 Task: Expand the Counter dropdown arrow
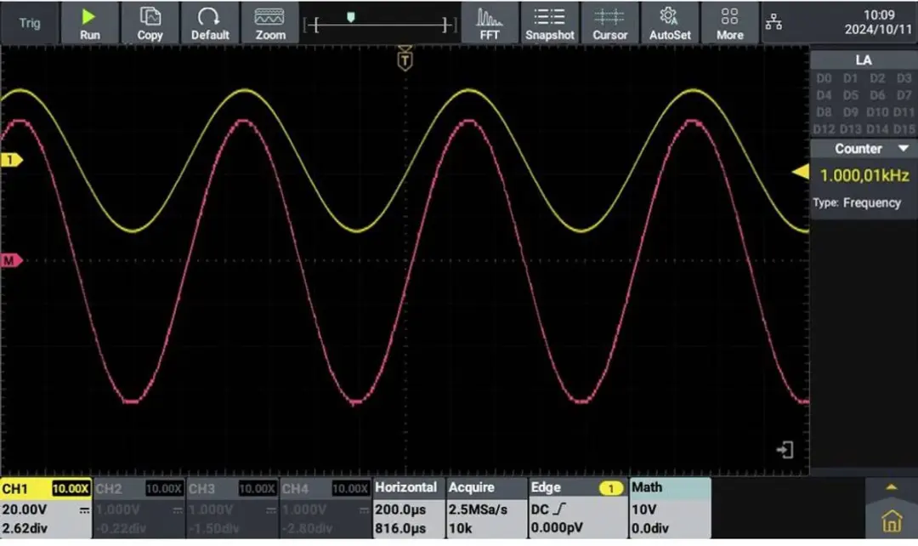point(904,148)
